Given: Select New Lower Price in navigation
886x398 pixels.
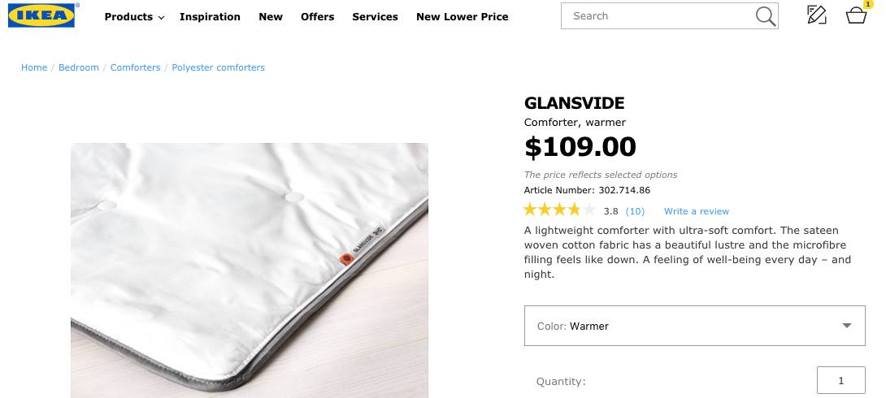Looking at the screenshot, I should 462,17.
